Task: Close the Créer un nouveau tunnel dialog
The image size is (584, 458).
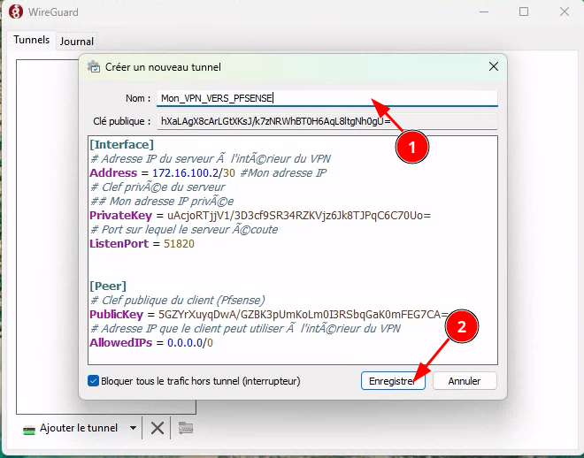Action: pyautogui.click(x=493, y=67)
